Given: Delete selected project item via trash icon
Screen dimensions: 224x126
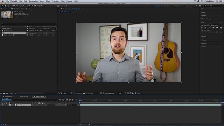Looking at the screenshot, I should pyautogui.click(x=15, y=93).
